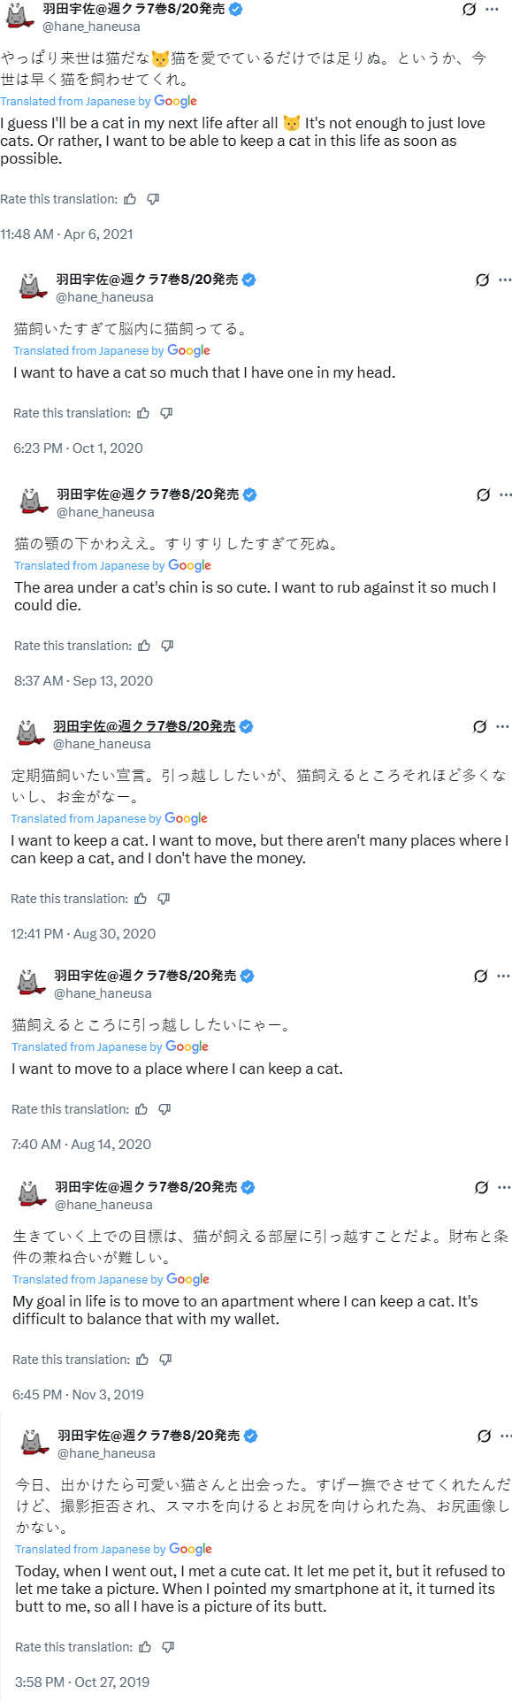Thumbs down the Apr 6, 2021 tweet translation
The image size is (512, 1701).
coord(153,199)
